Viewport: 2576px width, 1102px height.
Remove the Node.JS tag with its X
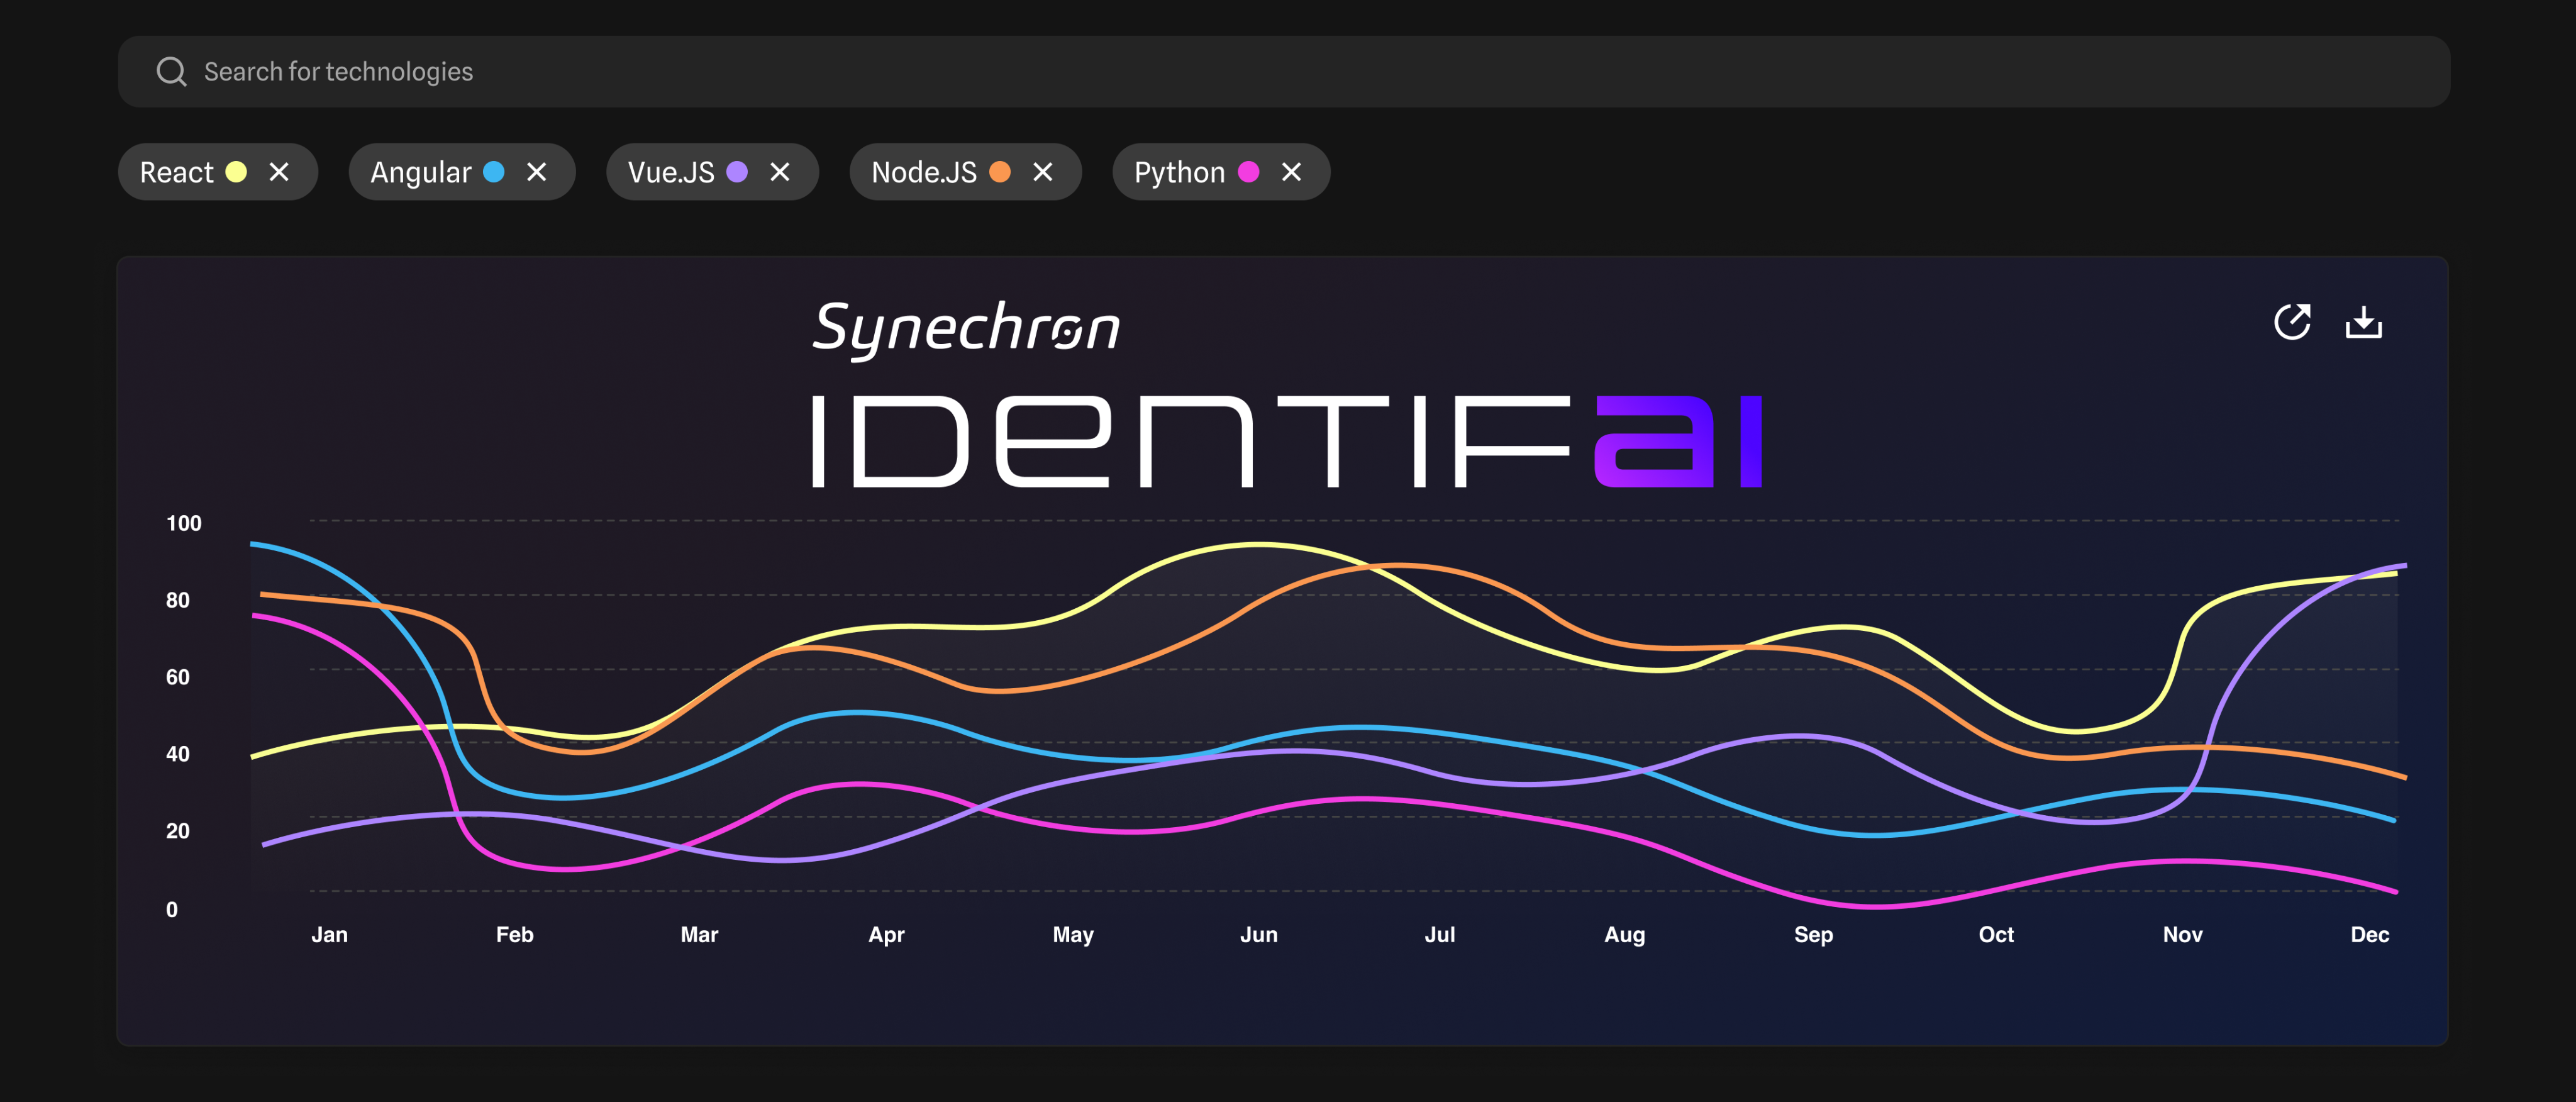tap(1043, 172)
